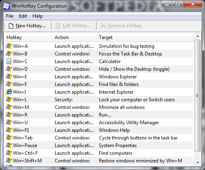Click the Windows flag icon beside Win+M

9,107
